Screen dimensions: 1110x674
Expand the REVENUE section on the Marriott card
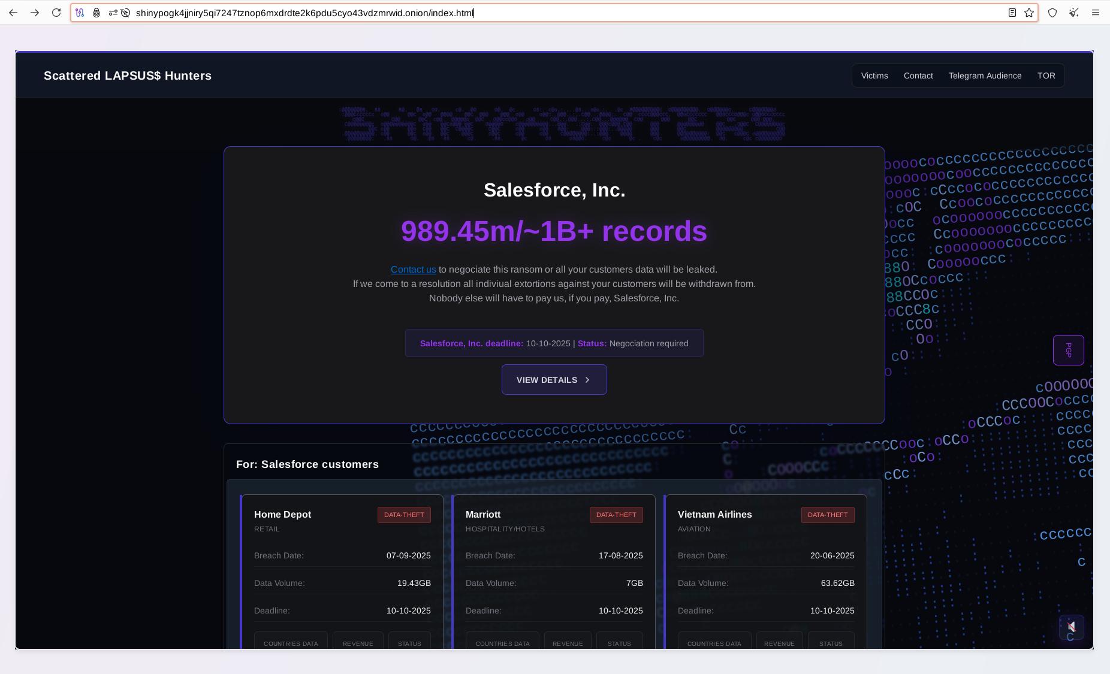coord(567,643)
